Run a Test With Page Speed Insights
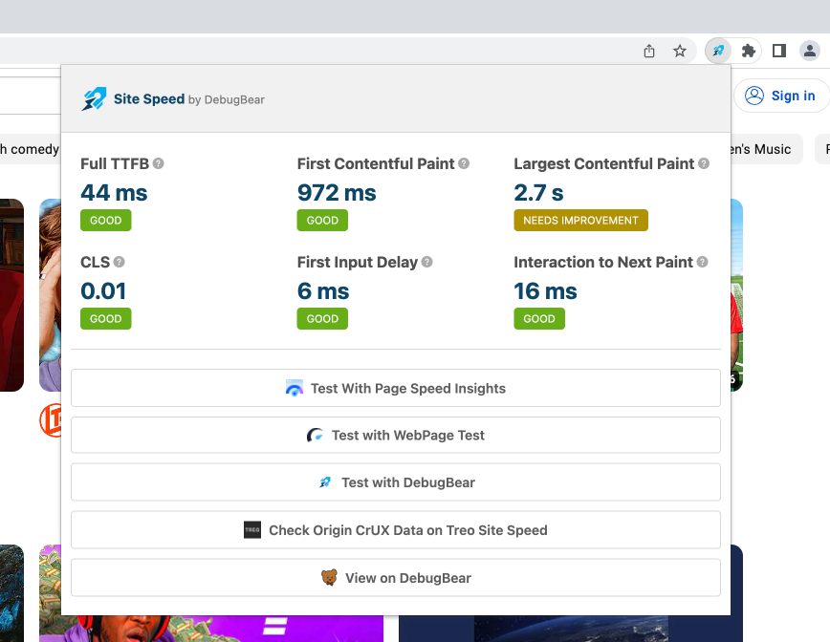This screenshot has height=642, width=830. (x=395, y=388)
